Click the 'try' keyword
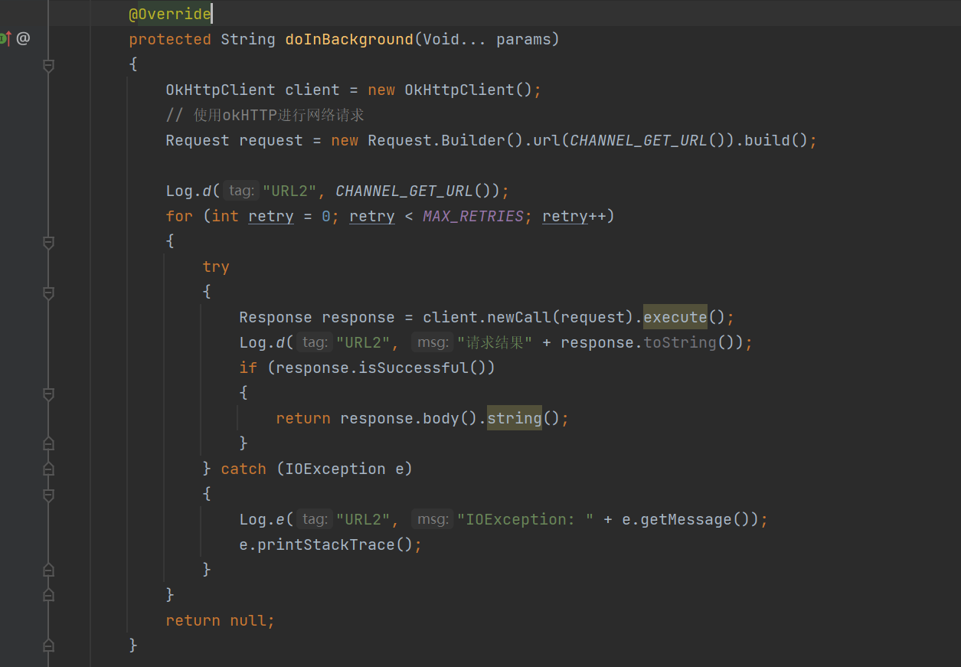The height and width of the screenshot is (667, 961). (x=216, y=266)
